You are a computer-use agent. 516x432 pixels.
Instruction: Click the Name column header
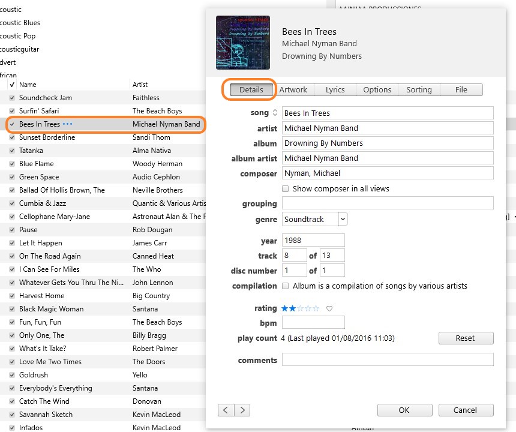(28, 85)
